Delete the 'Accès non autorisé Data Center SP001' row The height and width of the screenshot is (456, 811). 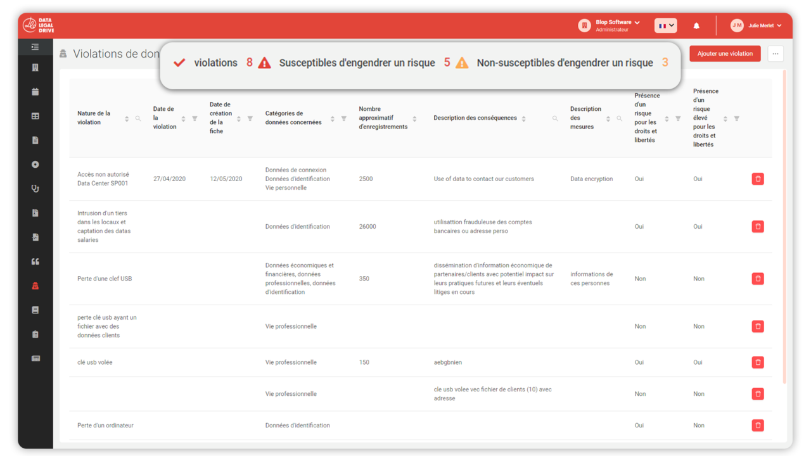click(x=758, y=179)
